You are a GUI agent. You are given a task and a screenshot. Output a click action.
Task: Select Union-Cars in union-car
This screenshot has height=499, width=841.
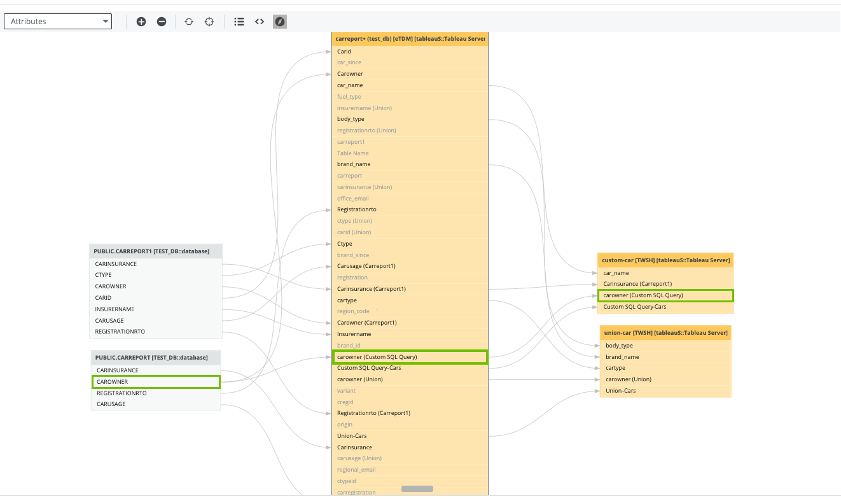(665, 391)
